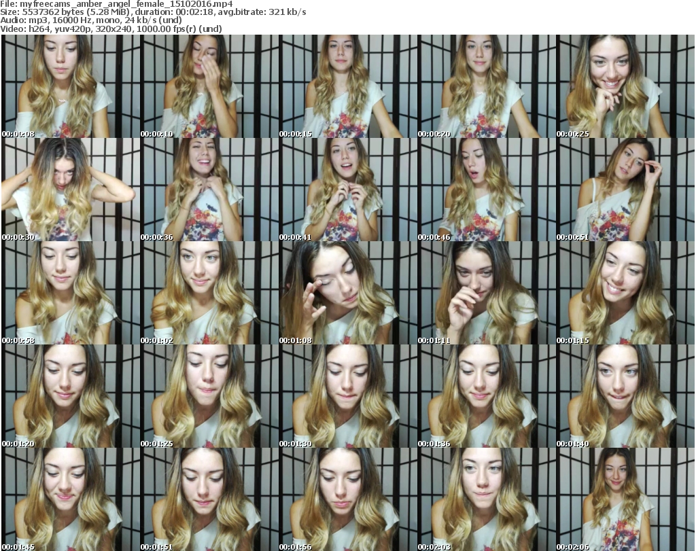Open the thumbnail at 00:01:15
Image resolution: width=696 pixels, height=551 pixels.
pyautogui.click(x=625, y=293)
